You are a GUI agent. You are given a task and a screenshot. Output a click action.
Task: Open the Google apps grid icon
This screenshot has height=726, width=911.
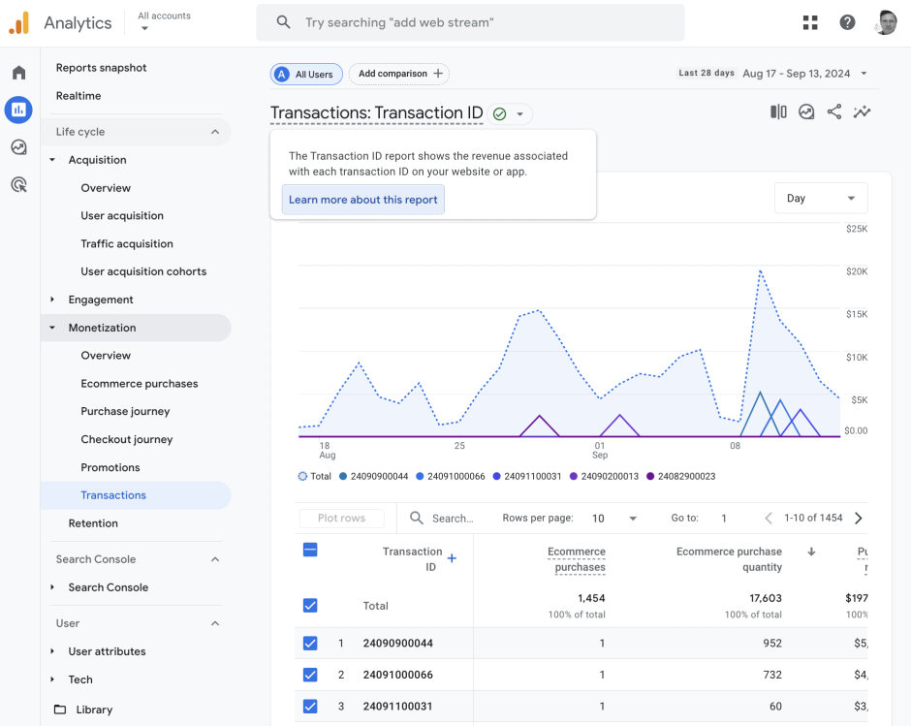tap(810, 21)
